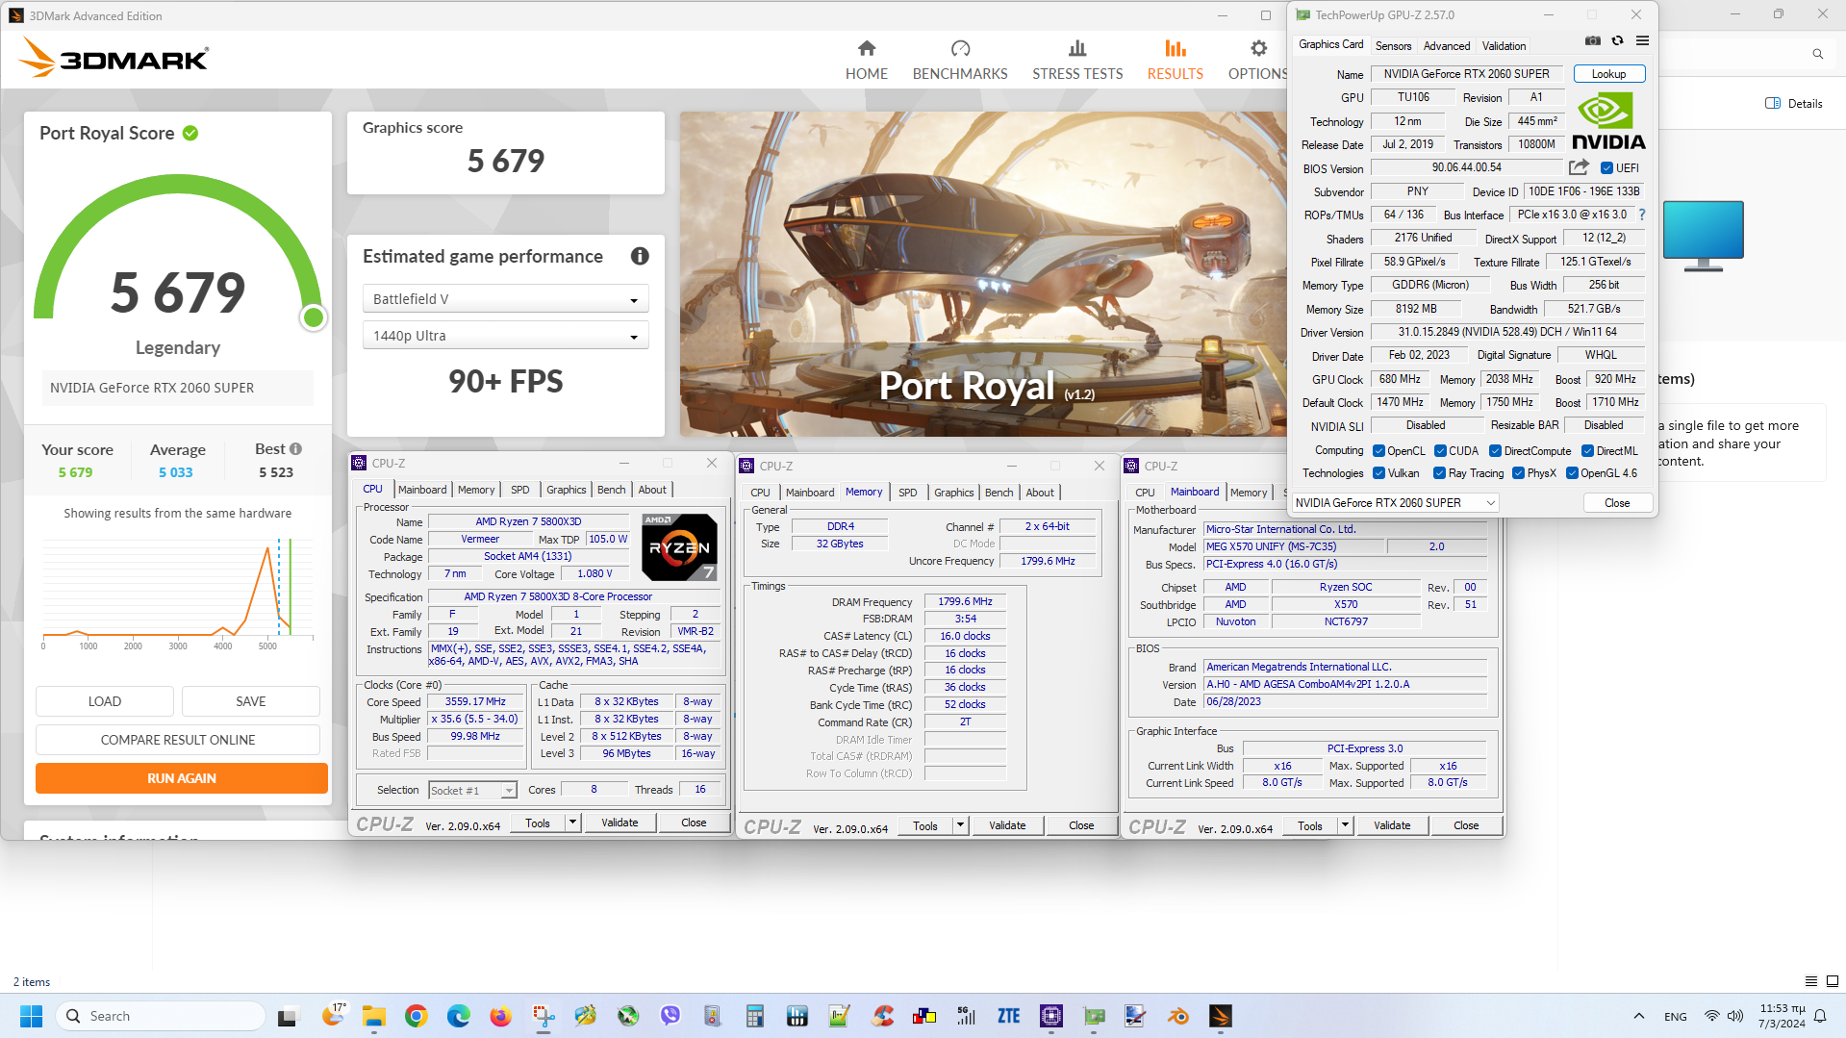1846x1038 pixels.
Task: Open GPU selection dropdown in GPU-Z
Action: [x=1395, y=502]
